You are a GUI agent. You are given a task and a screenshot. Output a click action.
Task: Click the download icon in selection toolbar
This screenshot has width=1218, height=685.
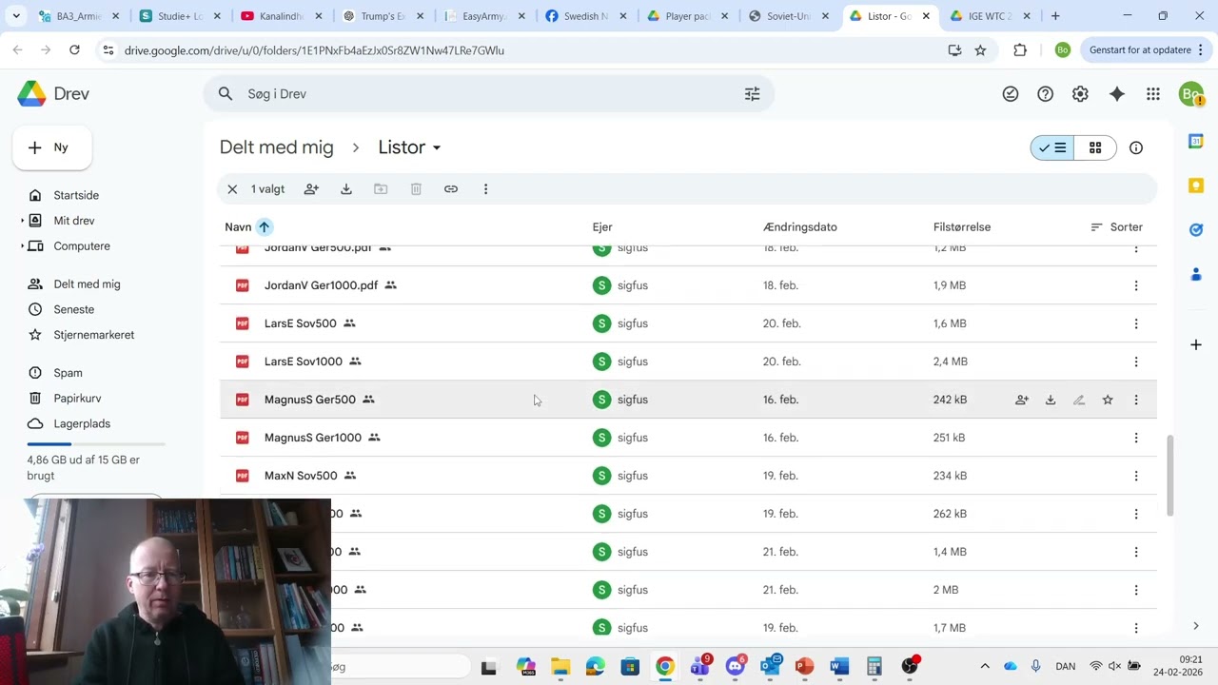pyautogui.click(x=346, y=189)
